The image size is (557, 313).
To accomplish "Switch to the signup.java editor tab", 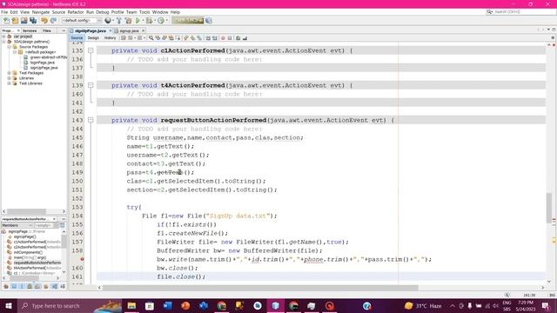I will [129, 31].
